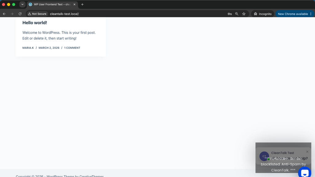The width and height of the screenshot is (315, 177).
Task: Open the Chrome three-dot menu
Action: pyautogui.click(x=311, y=14)
